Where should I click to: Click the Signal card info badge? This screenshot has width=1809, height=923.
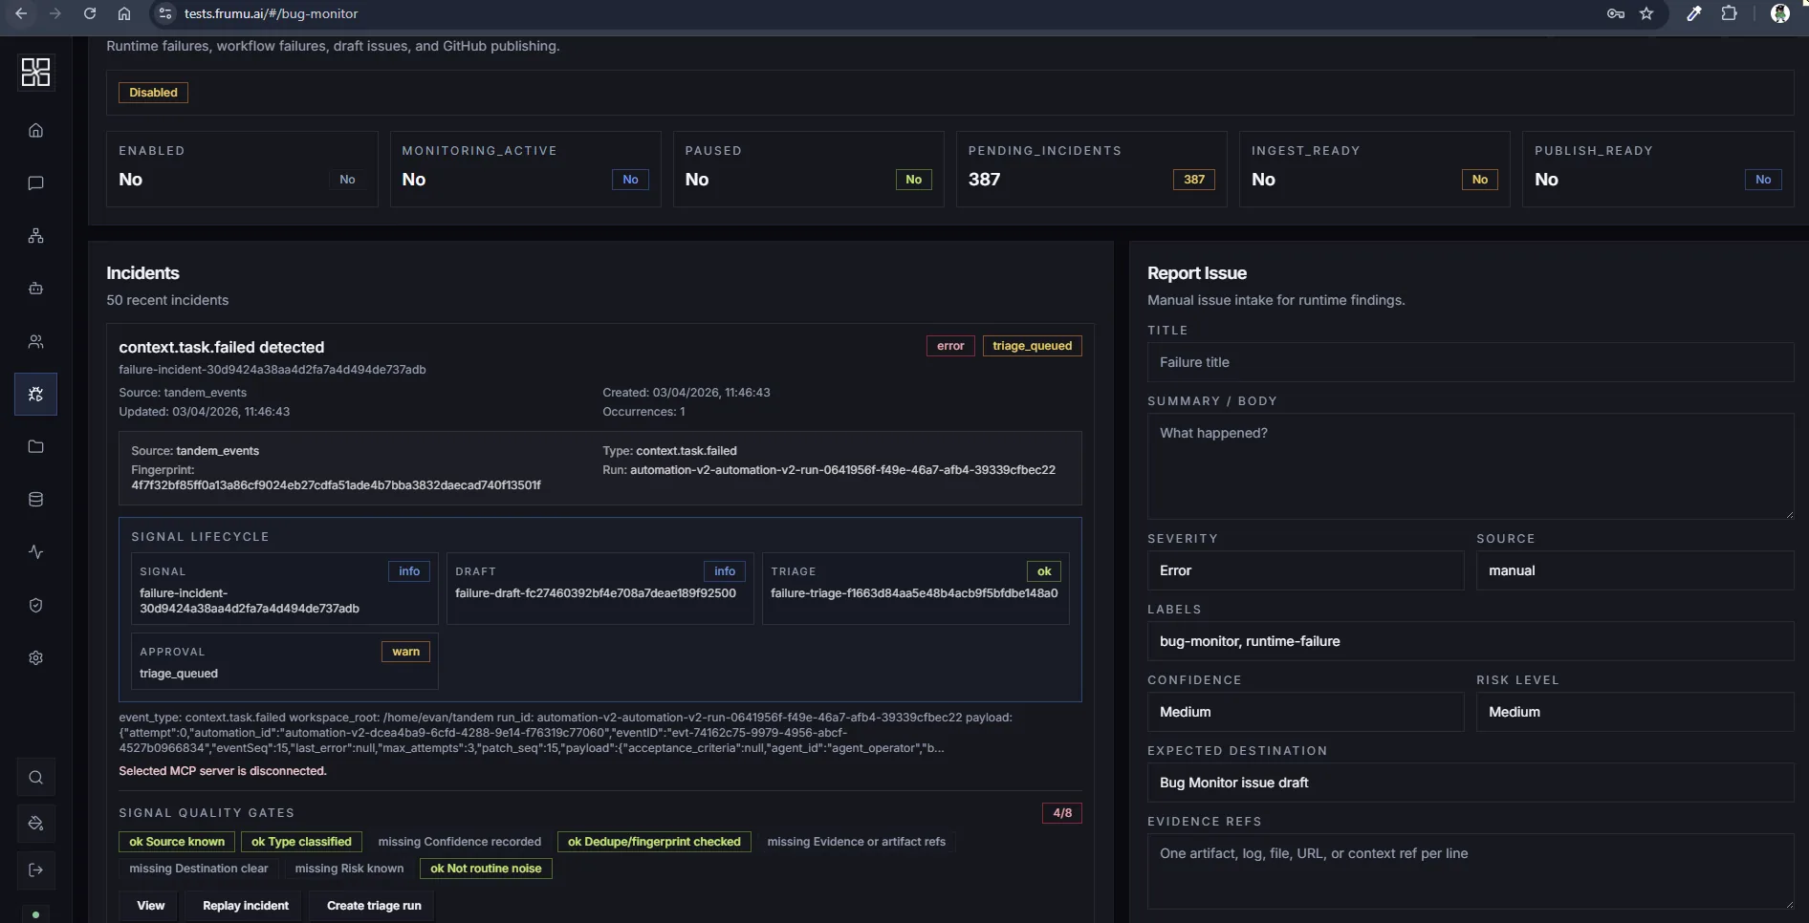pos(409,571)
